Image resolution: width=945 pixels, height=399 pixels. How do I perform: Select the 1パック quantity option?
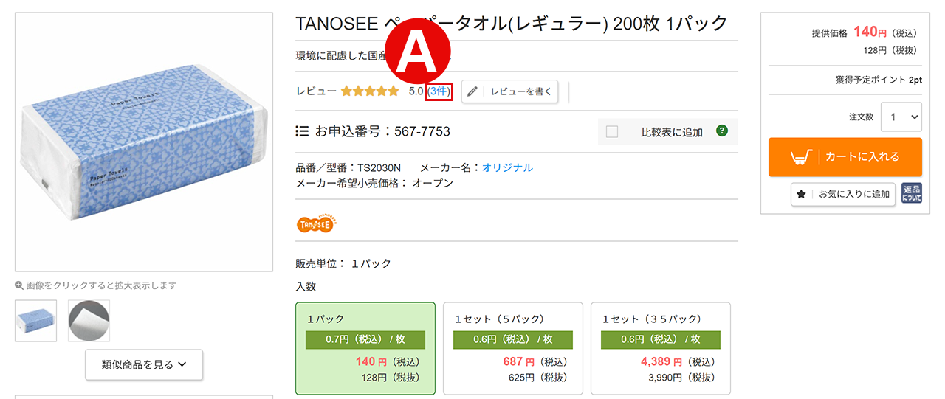pyautogui.click(x=365, y=348)
